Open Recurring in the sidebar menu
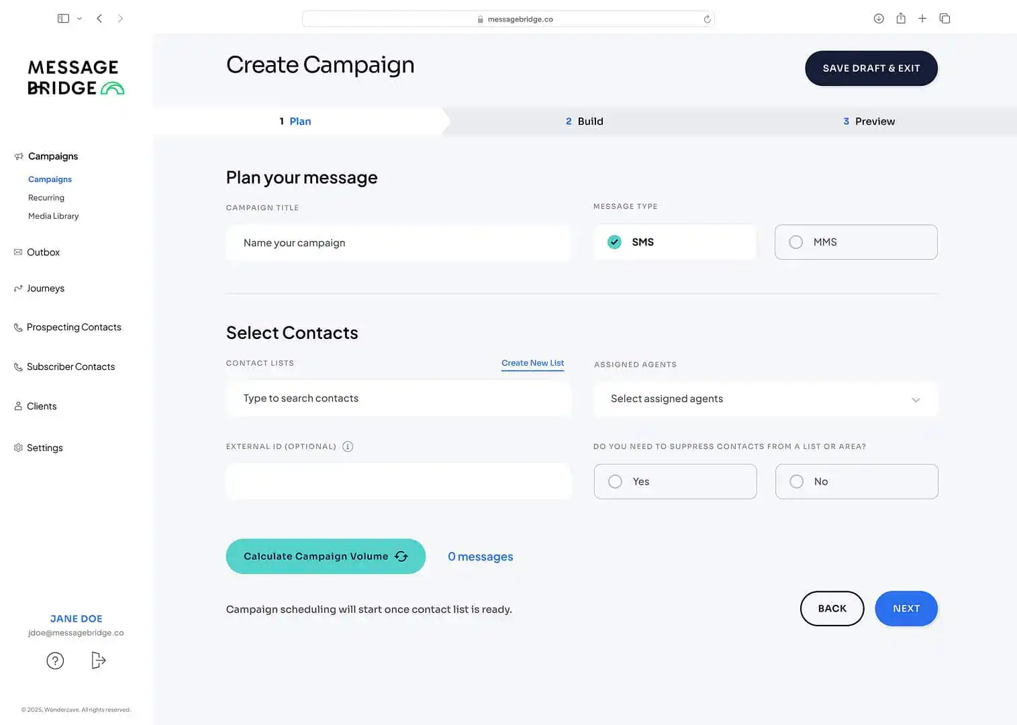1017x725 pixels. (x=46, y=198)
